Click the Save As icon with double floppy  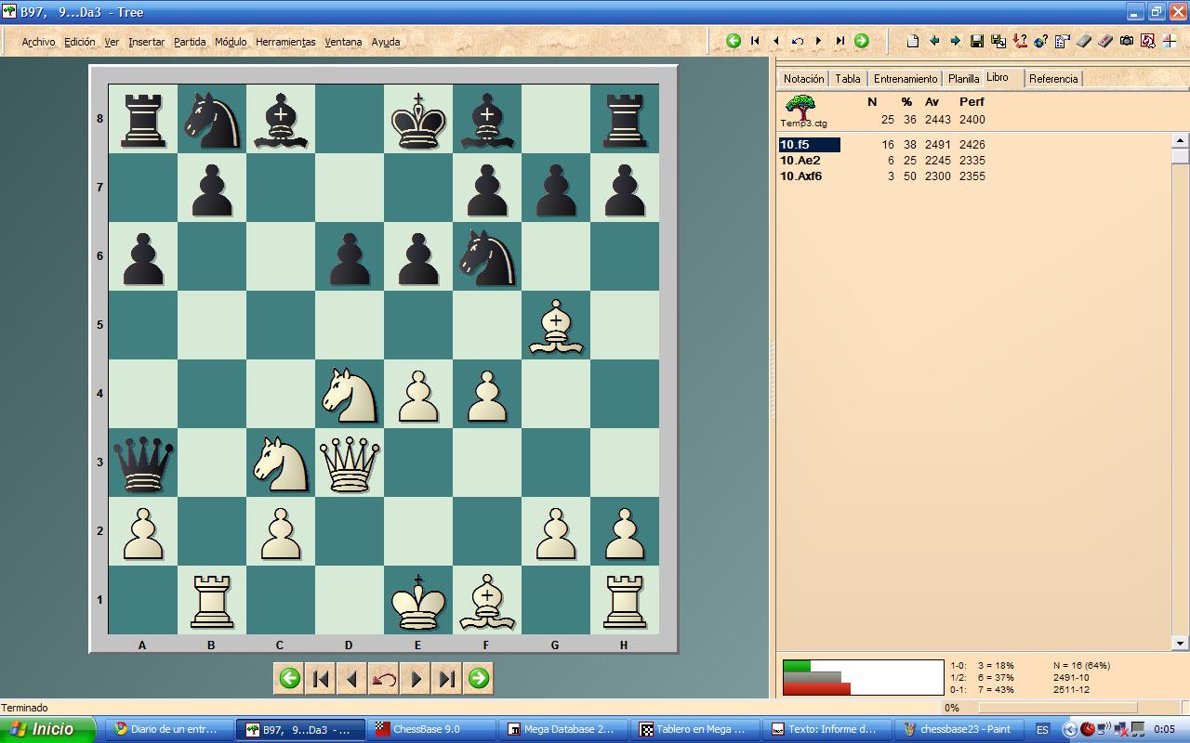[998, 41]
